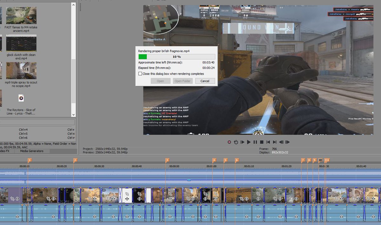Click the media list vertical scrollbar thumb
The image size is (381, 225).
click(x=74, y=81)
